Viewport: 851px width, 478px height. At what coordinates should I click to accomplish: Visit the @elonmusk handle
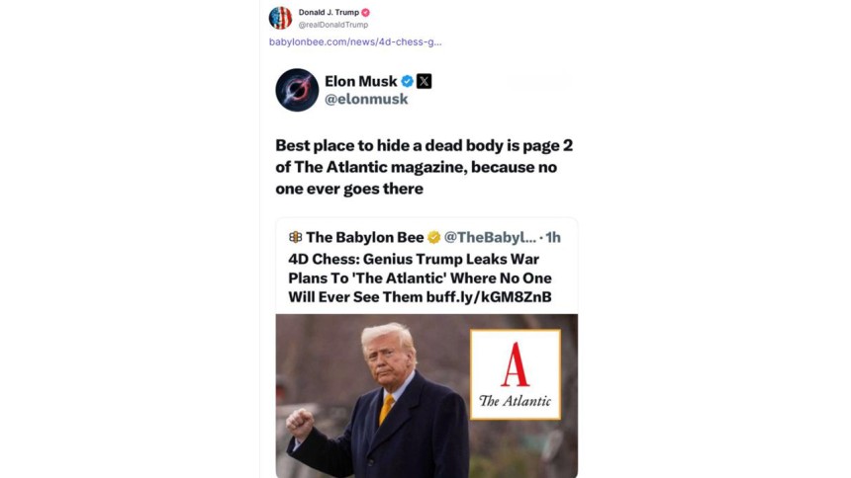[x=366, y=99]
